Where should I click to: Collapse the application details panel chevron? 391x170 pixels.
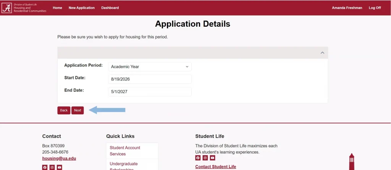[322, 53]
